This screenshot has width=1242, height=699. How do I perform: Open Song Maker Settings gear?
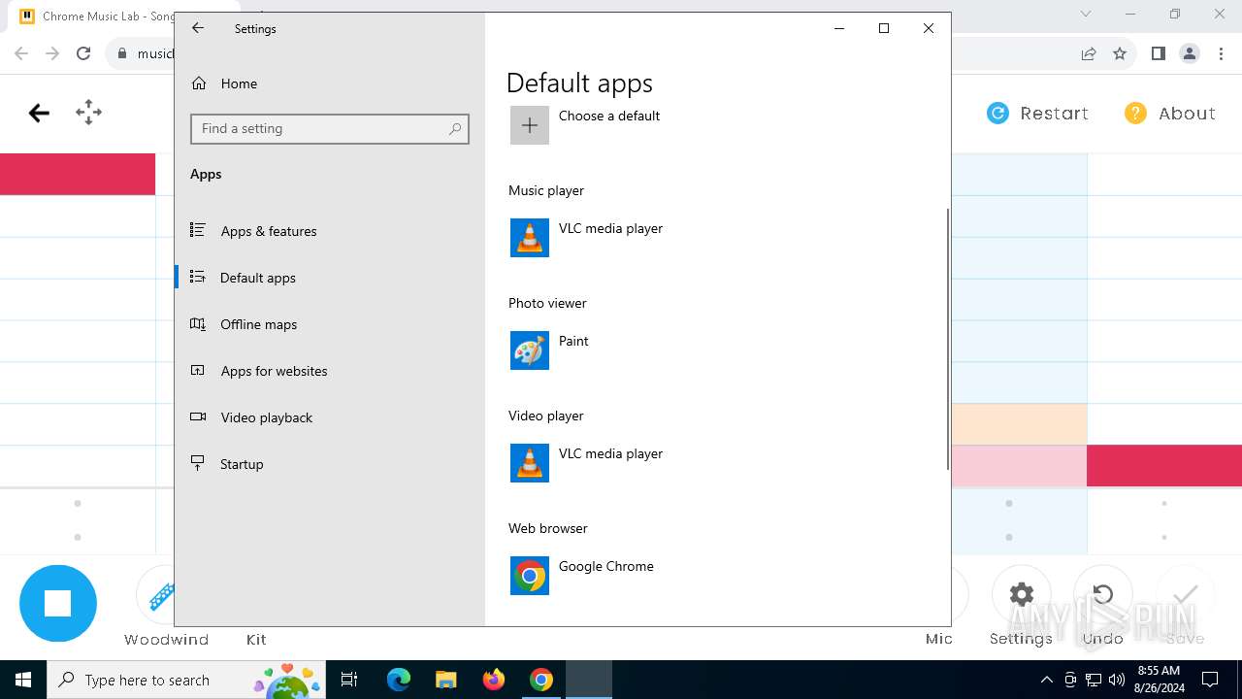click(x=1021, y=594)
